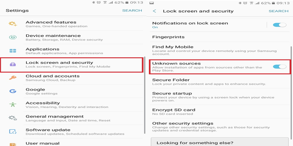
Task: Go back using the left arrow
Action: point(155,11)
